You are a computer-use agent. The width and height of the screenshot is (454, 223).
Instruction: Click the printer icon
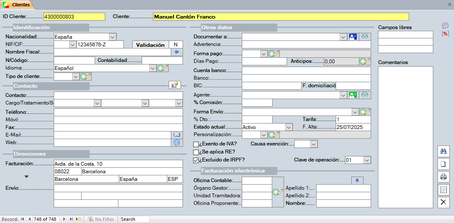443,177
